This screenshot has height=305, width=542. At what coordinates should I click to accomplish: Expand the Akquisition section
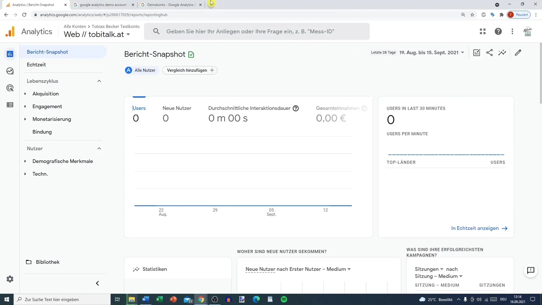[25, 93]
